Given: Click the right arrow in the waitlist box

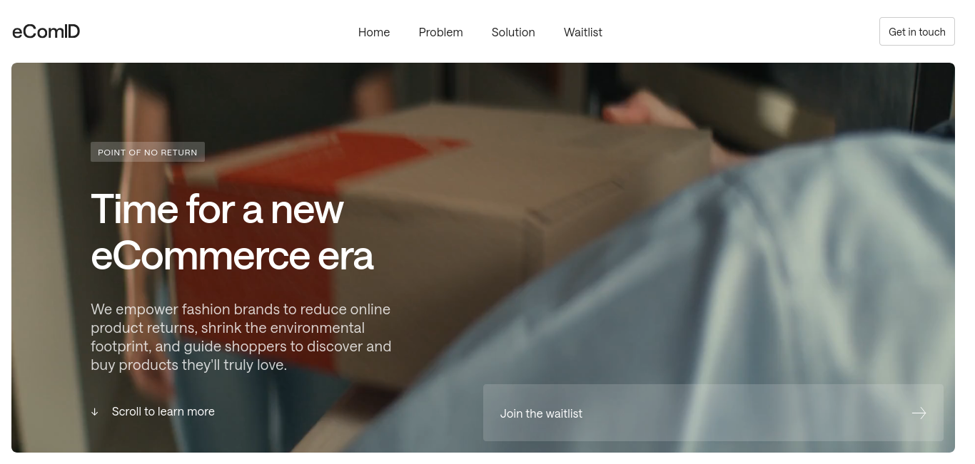Looking at the screenshot, I should coord(919,413).
